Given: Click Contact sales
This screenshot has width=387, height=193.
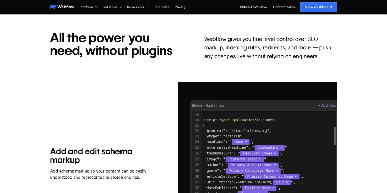Looking at the screenshot, I should [284, 7].
